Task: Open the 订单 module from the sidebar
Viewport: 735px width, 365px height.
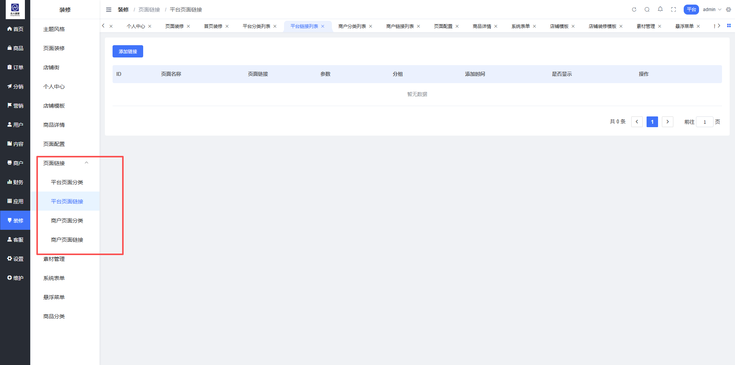Action: click(x=15, y=67)
